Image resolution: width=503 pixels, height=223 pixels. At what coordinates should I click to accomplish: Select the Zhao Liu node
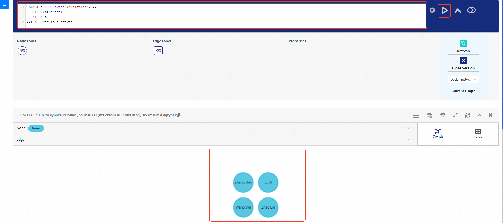[268, 207]
